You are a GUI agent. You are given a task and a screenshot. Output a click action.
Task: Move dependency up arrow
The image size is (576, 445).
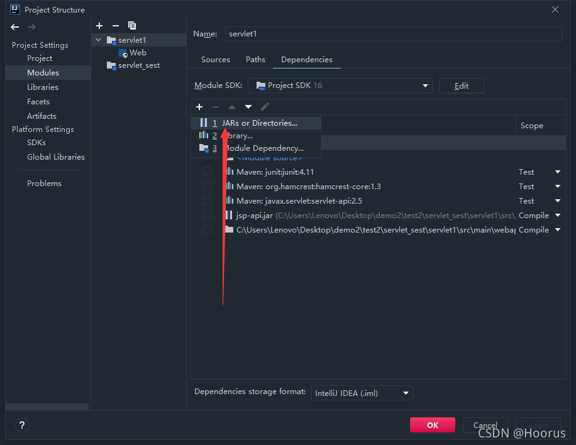[232, 107]
